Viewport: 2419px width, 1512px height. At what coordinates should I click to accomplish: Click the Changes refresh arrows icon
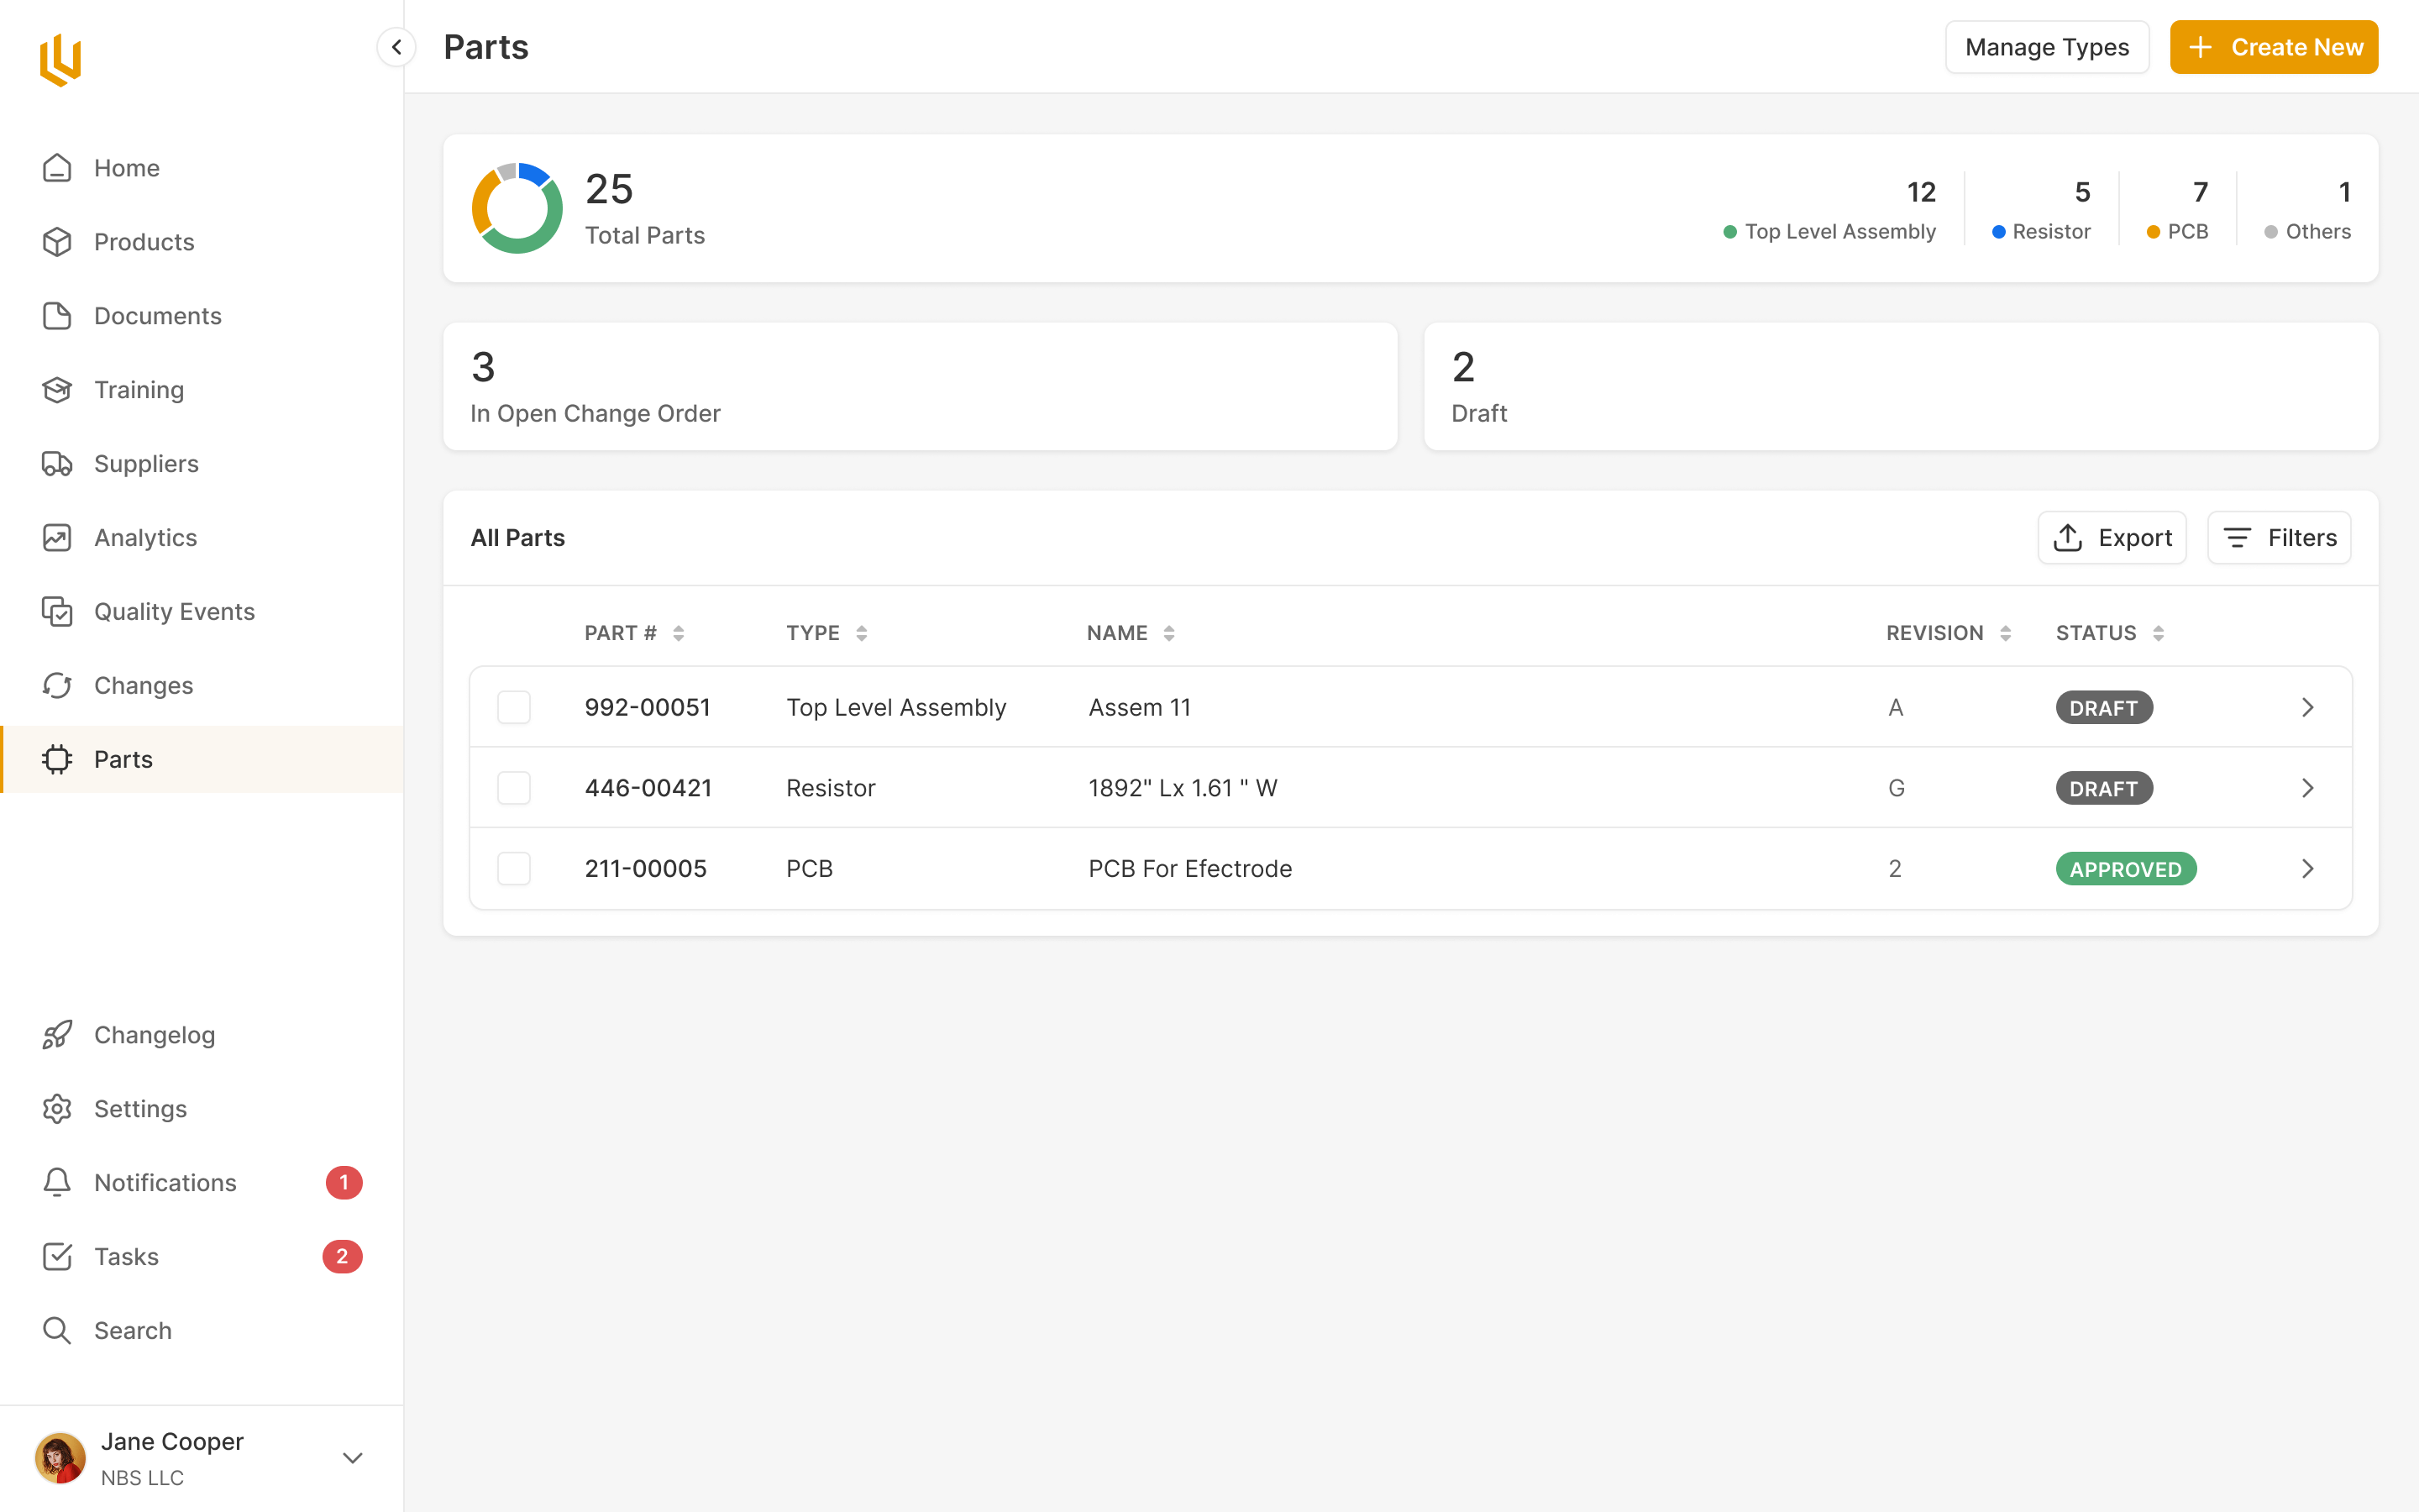point(57,685)
